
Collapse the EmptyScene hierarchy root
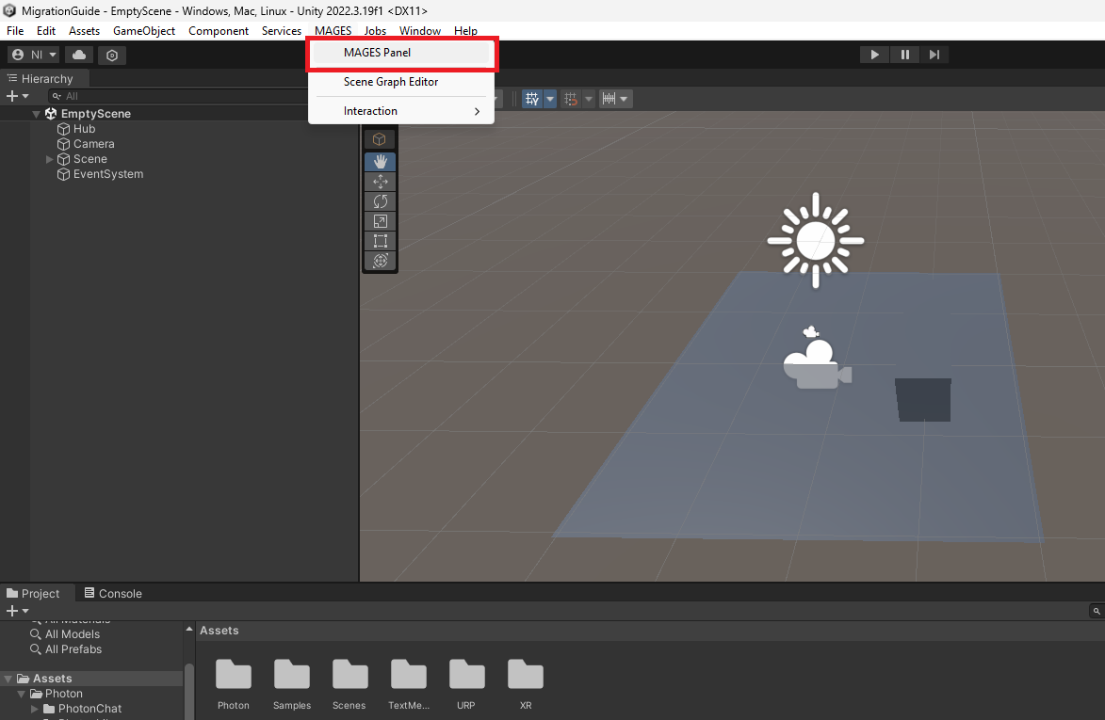click(x=36, y=114)
